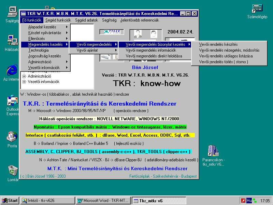The image size is (273, 205).
Task: Click the cyan ASSEMBLY, C, CLIPPER line
Action: pos(108,152)
